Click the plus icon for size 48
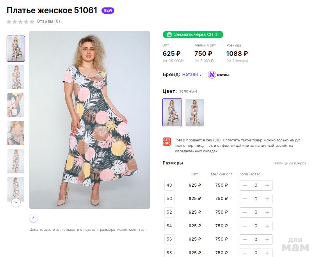Screen dimensions: 315x257 (x=267, y=186)
